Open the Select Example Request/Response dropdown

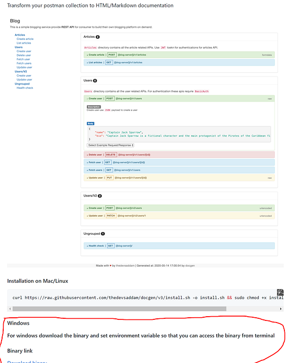110,145
